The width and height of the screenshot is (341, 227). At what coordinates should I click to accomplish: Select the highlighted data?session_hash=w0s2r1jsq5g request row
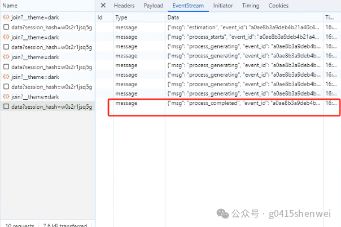pyautogui.click(x=47, y=106)
